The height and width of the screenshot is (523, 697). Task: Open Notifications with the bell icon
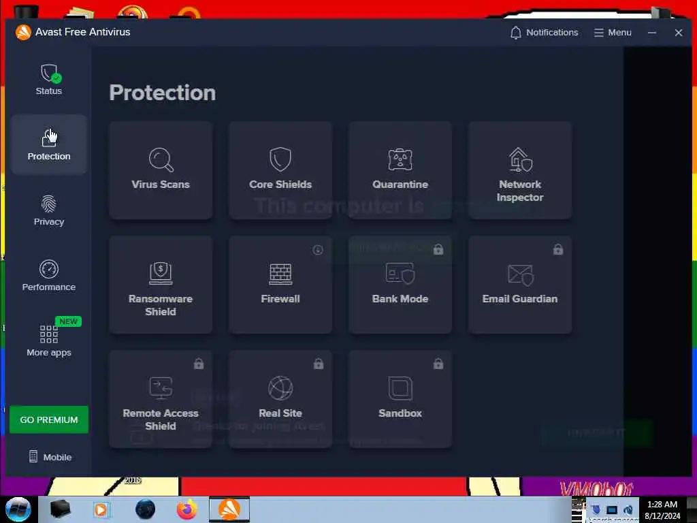point(544,33)
